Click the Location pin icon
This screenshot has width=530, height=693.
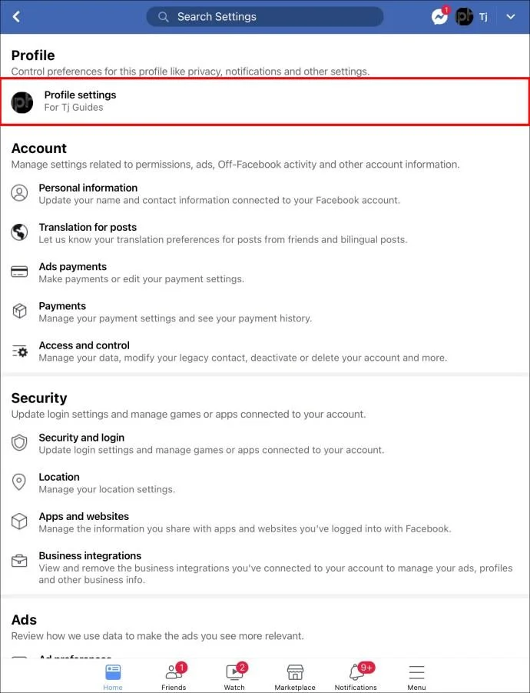[x=19, y=482]
